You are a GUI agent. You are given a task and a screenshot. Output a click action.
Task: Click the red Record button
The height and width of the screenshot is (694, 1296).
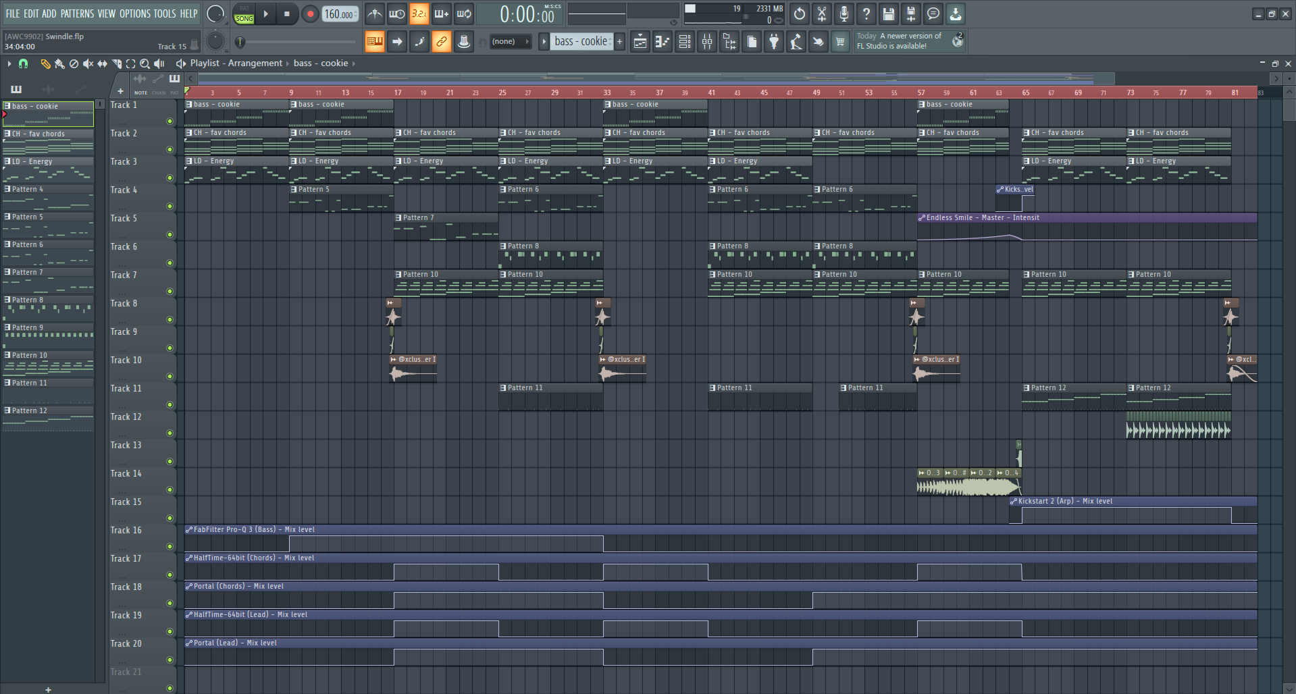pyautogui.click(x=310, y=14)
